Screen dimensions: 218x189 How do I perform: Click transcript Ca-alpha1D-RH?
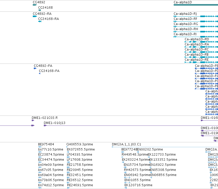186,29
